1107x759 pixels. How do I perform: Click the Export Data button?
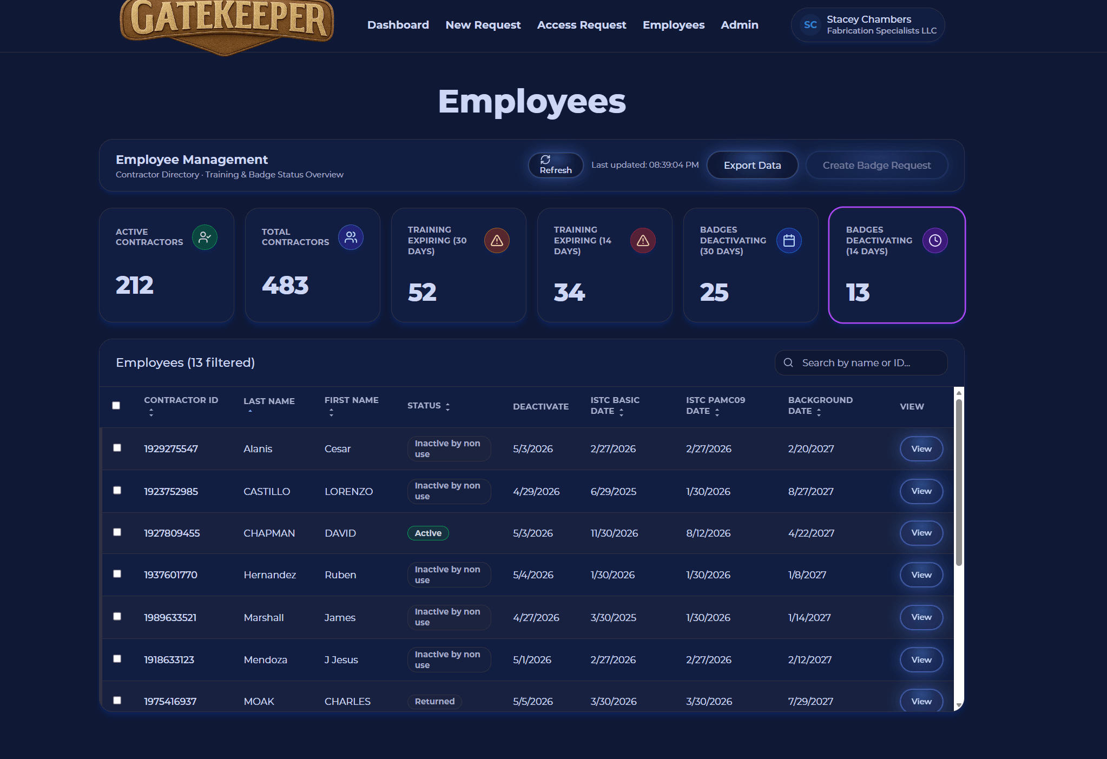pos(752,165)
